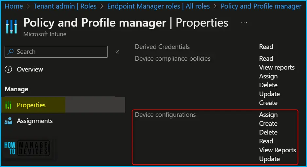
Task: Click View Reports under Device configurations
Action: [278, 150]
